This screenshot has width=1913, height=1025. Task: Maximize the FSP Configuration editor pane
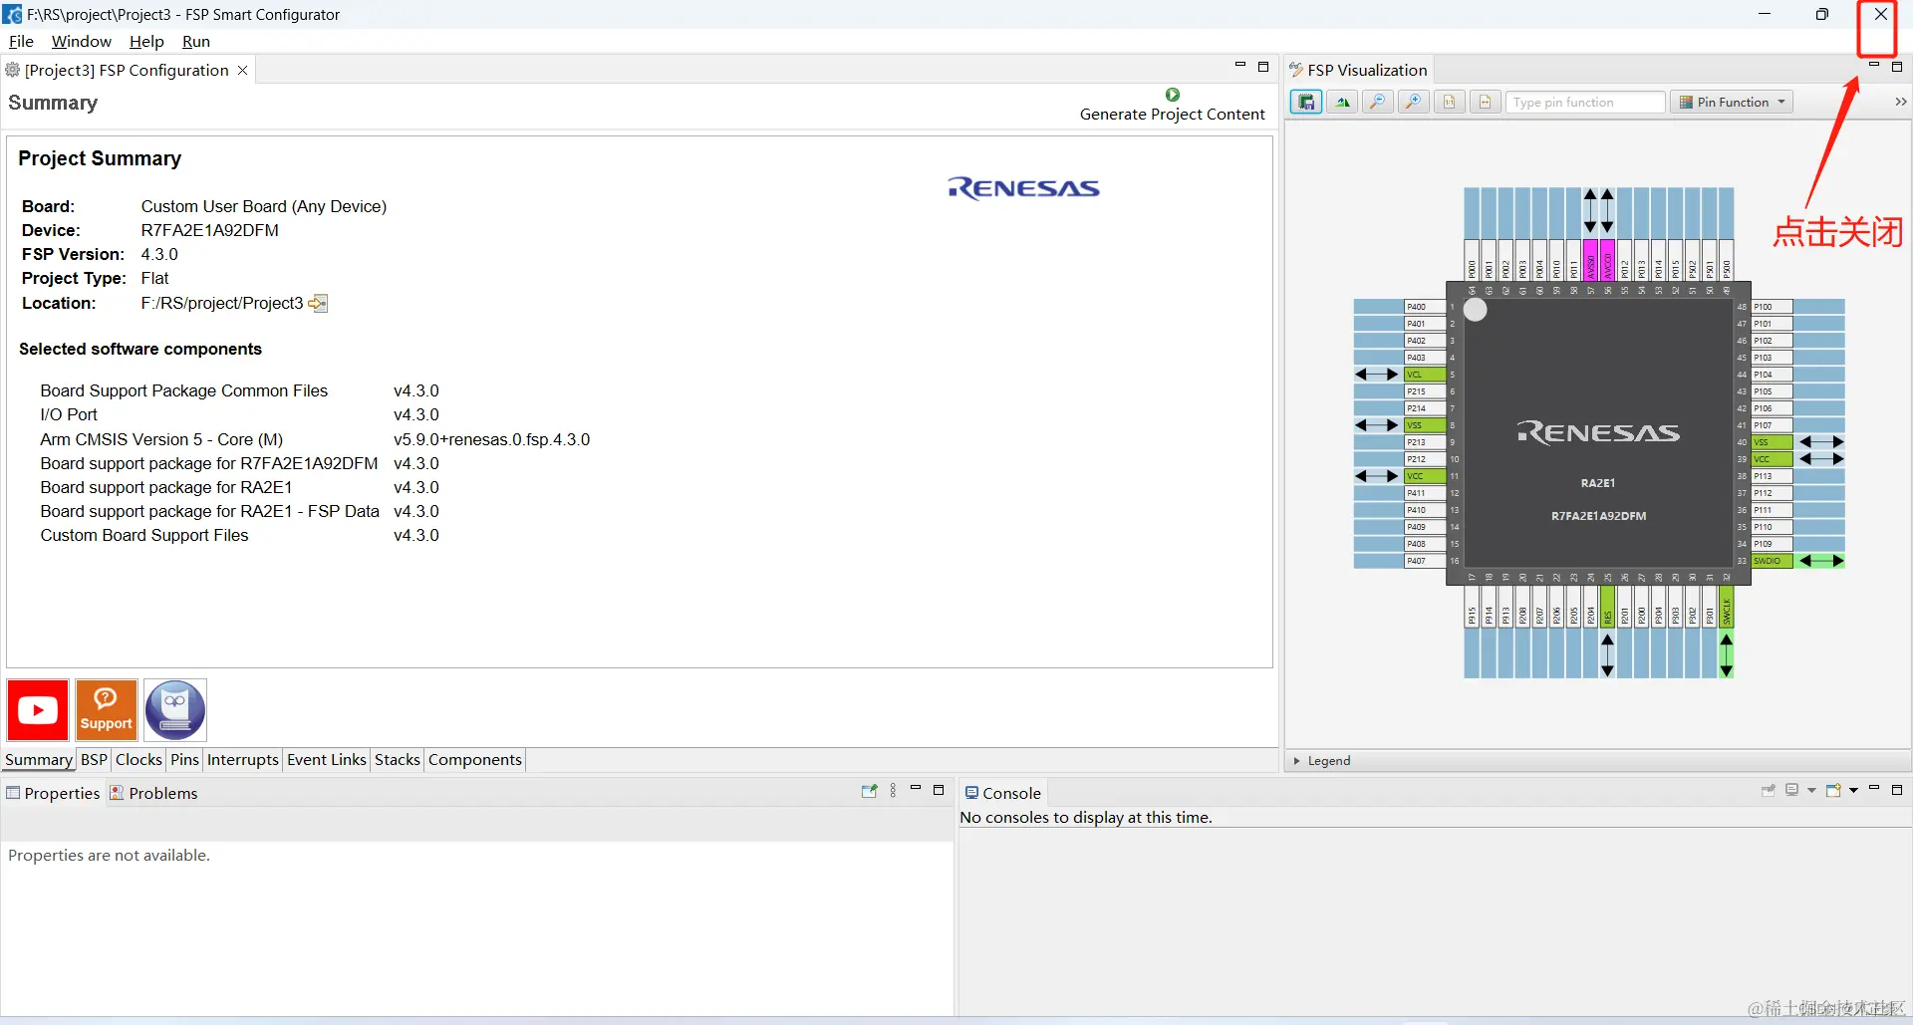(1263, 67)
